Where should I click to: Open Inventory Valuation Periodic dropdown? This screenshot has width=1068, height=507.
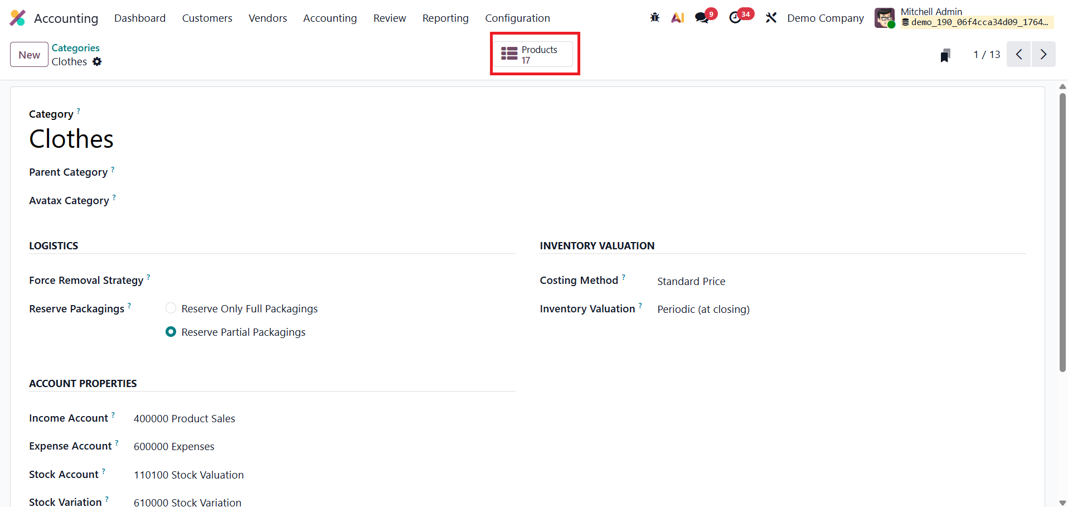tap(703, 310)
